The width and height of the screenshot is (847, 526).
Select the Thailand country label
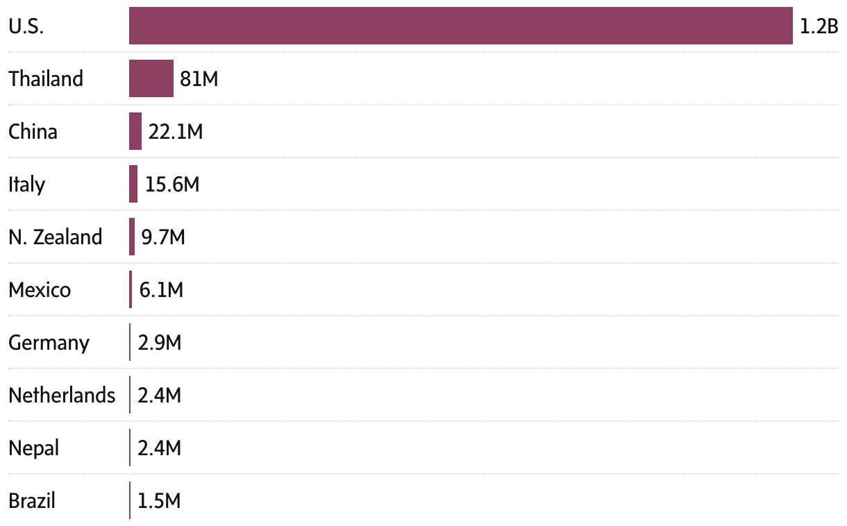45,78
